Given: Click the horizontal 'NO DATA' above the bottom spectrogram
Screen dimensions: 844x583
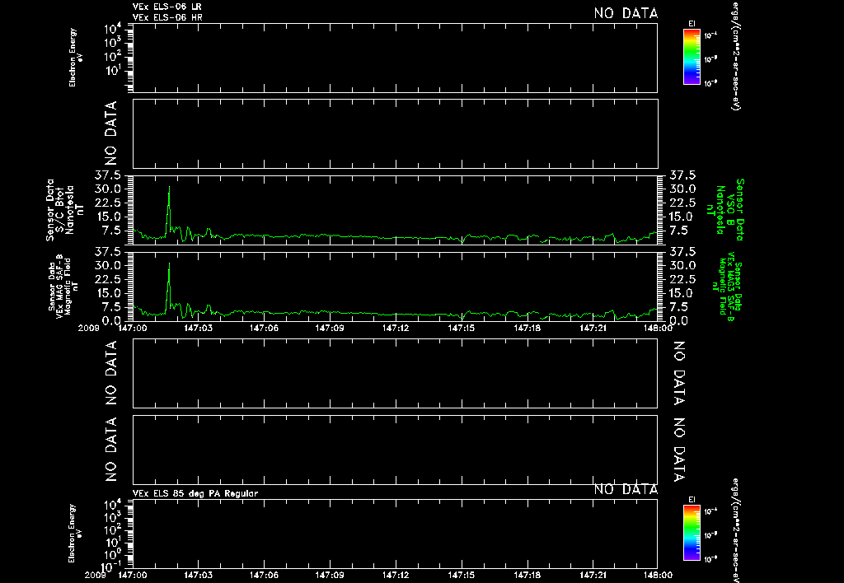Looking at the screenshot, I should coord(626,489).
